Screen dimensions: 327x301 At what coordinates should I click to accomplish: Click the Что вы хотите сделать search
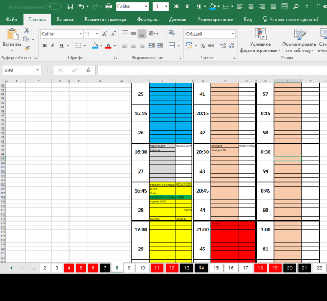coord(293,19)
